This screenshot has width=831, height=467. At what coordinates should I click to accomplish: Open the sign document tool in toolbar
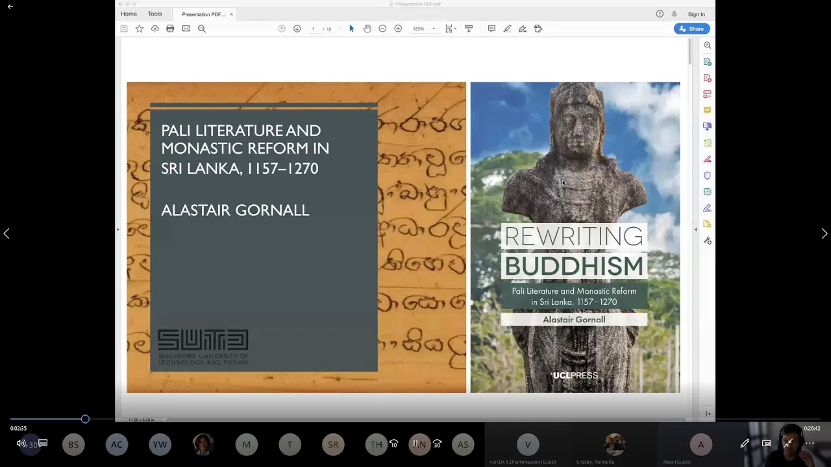click(x=523, y=29)
